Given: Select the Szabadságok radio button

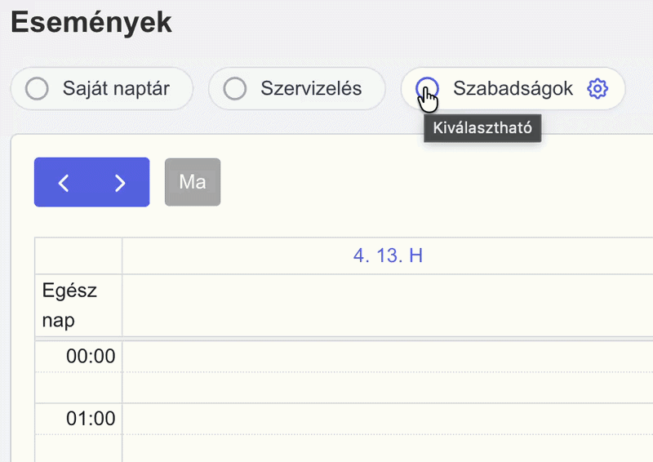Looking at the screenshot, I should pyautogui.click(x=427, y=88).
